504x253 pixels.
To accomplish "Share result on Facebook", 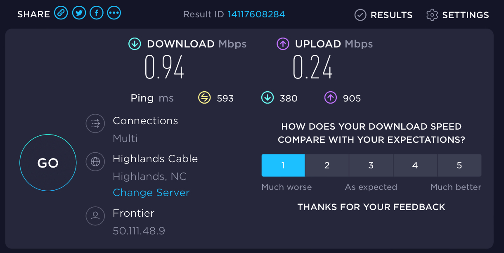I will pos(97,13).
